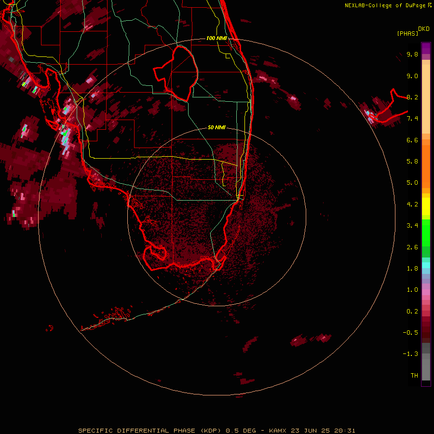
Task: Click the 2.6 value on color scale
Action: pyautogui.click(x=412, y=247)
